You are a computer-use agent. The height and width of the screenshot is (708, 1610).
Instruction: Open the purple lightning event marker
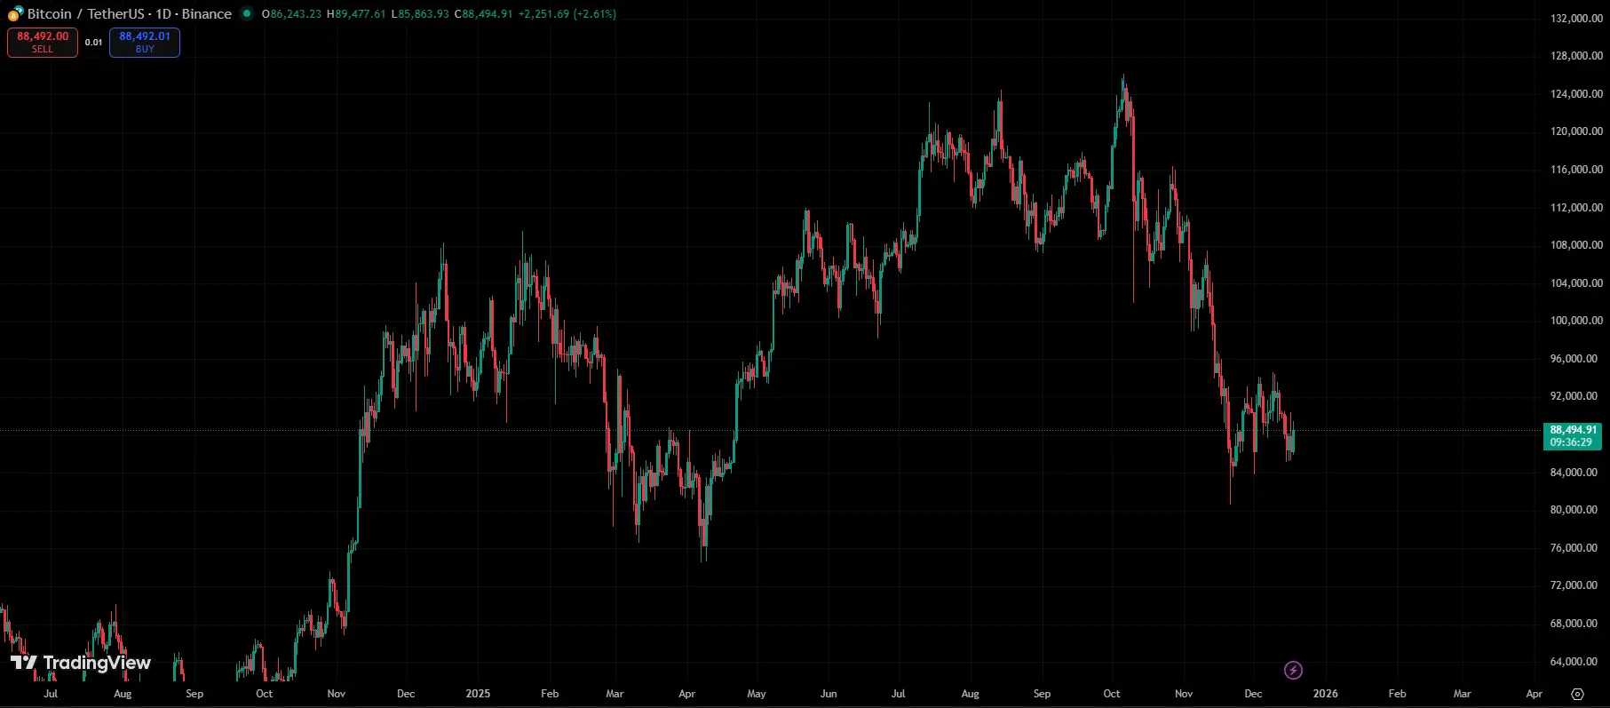[1293, 670]
